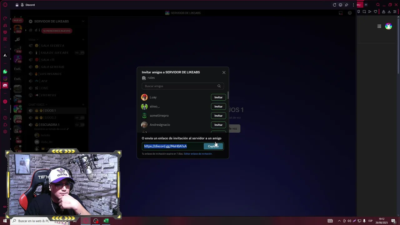Click the rules channel icon in dialog
Screen dimensions: 400x225
point(144,78)
